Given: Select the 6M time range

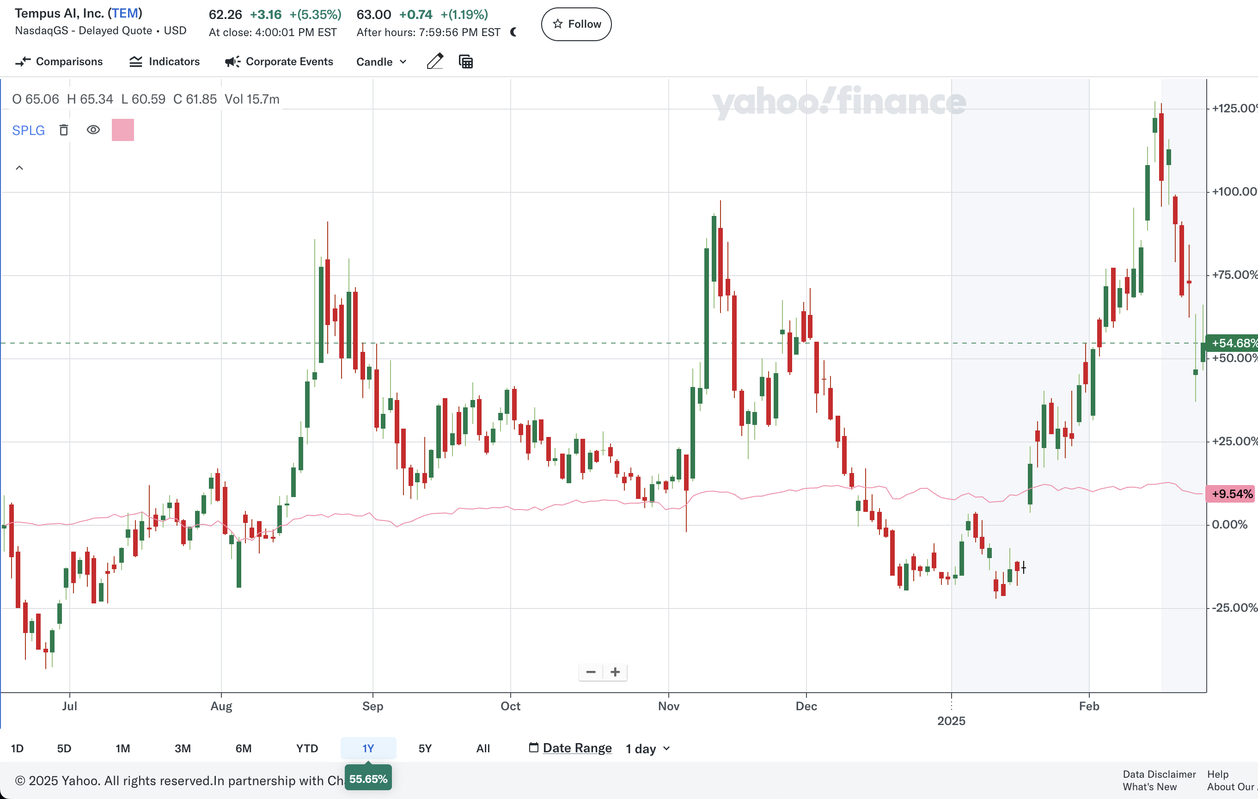Looking at the screenshot, I should pyautogui.click(x=244, y=748).
